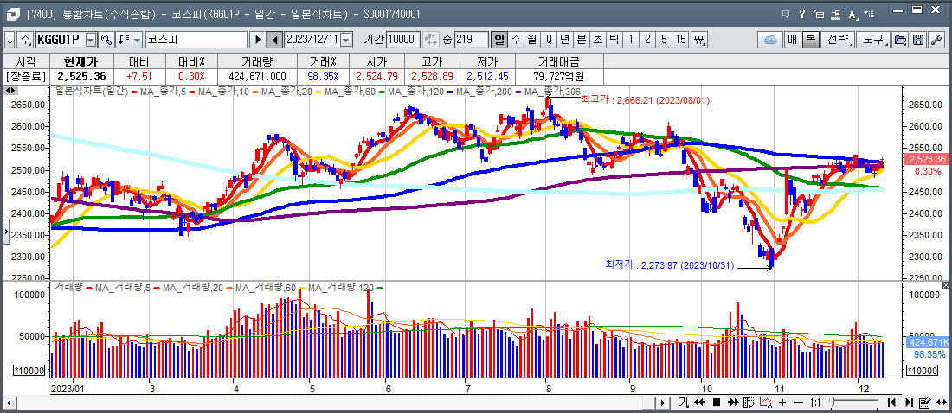The height and width of the screenshot is (413, 952).
Task: Choose the 5 interval button
Action: (664, 40)
